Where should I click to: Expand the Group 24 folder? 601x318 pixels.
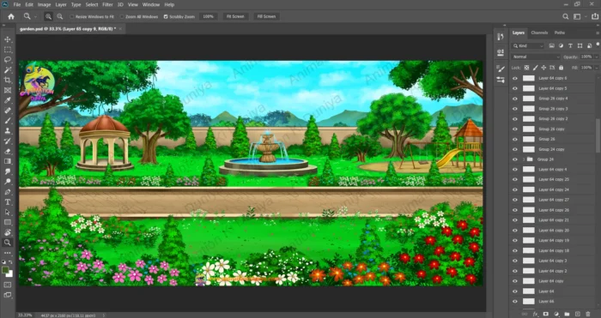point(524,159)
